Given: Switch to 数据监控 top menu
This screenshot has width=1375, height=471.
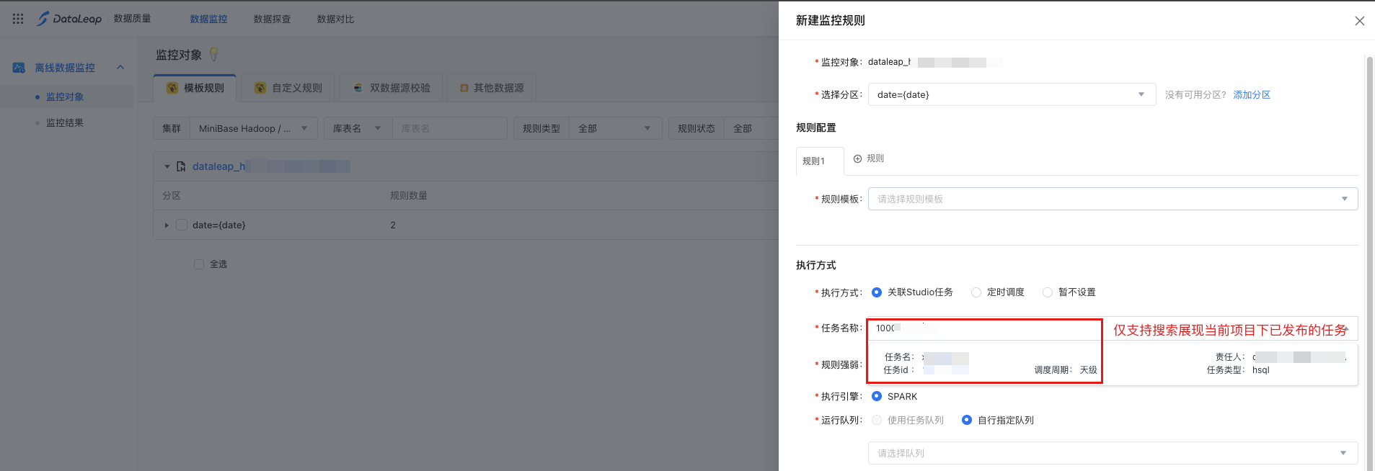Looking at the screenshot, I should pyautogui.click(x=208, y=19).
